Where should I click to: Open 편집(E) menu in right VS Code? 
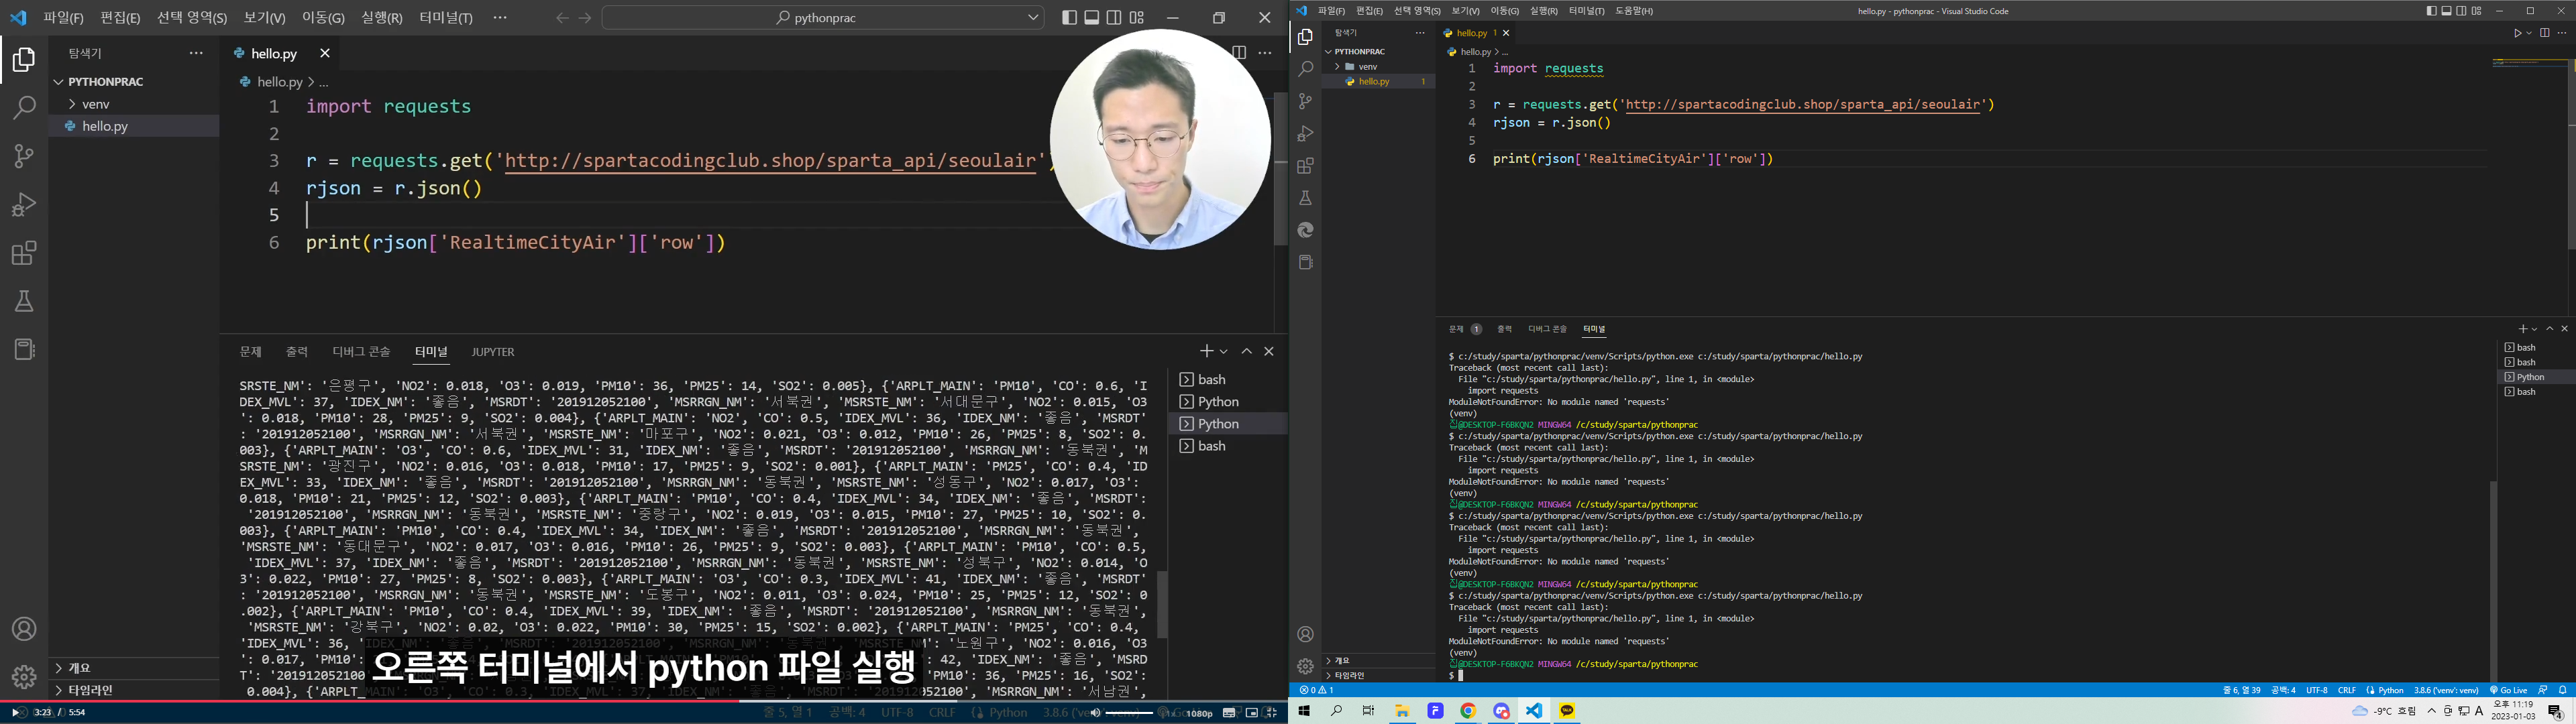[x=1369, y=11]
